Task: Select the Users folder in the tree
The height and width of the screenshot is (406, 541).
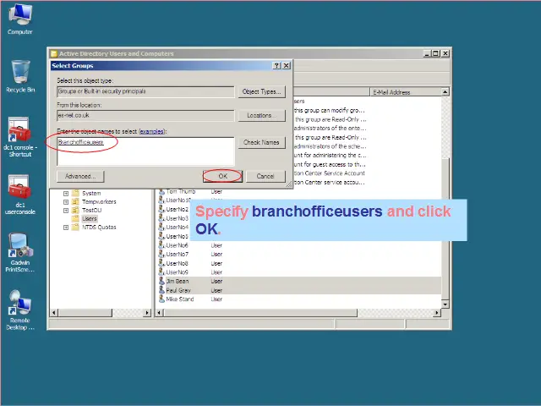Action: point(89,218)
